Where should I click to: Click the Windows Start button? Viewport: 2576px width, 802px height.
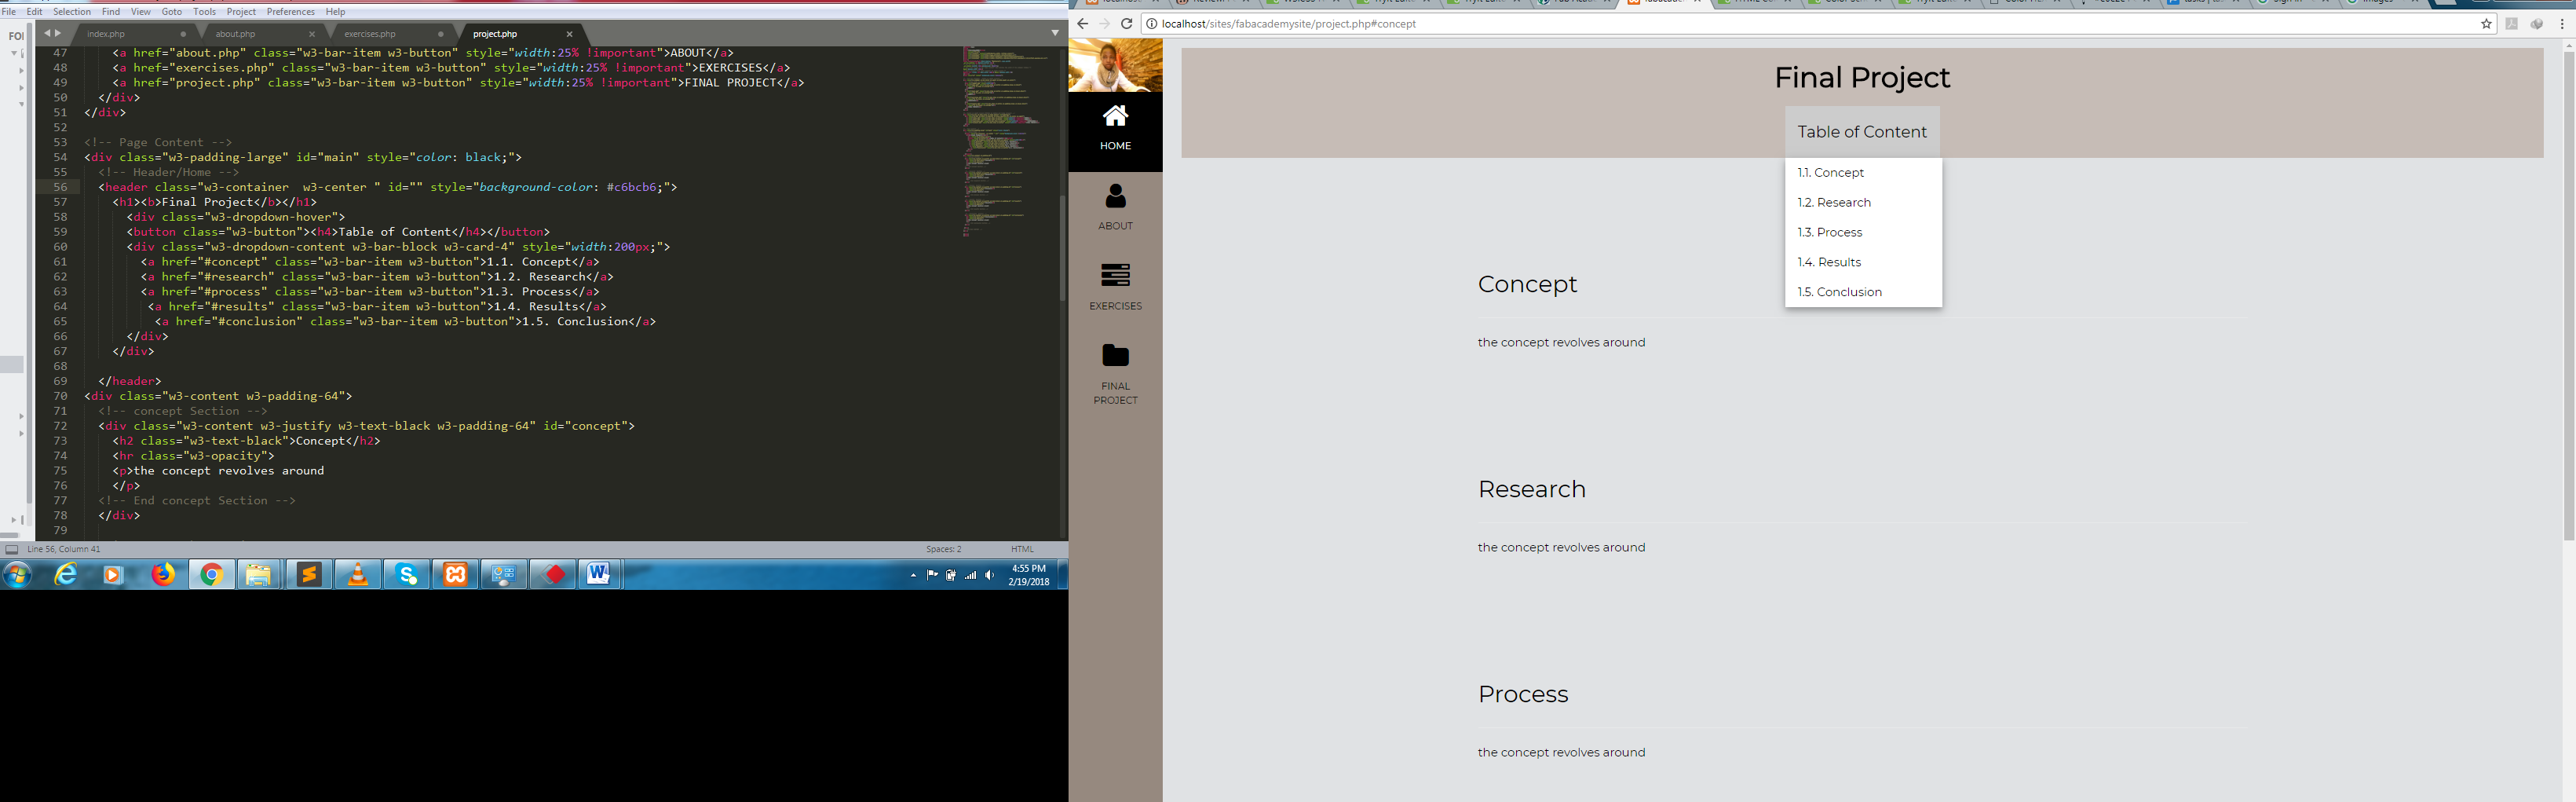[x=18, y=575]
